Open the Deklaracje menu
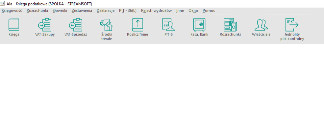 pyautogui.click(x=106, y=11)
